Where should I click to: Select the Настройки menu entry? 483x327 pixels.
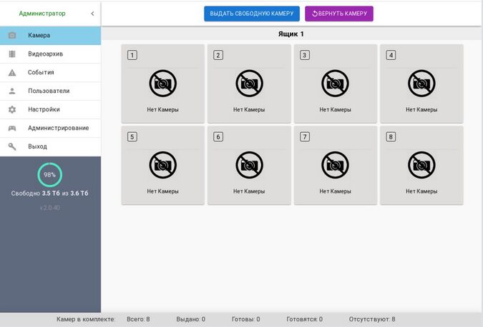pyautogui.click(x=44, y=110)
